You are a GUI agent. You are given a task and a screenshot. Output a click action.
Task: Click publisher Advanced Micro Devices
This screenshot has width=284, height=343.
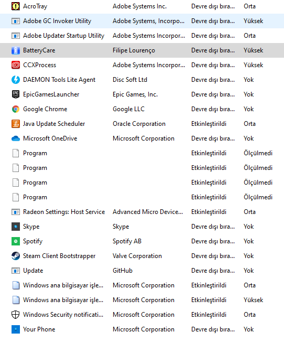click(x=148, y=212)
